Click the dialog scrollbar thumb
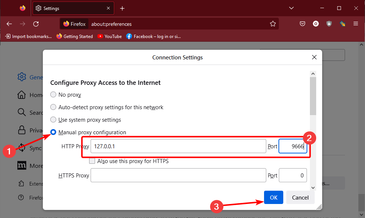Screen dimensions: 365x218 click(313, 96)
